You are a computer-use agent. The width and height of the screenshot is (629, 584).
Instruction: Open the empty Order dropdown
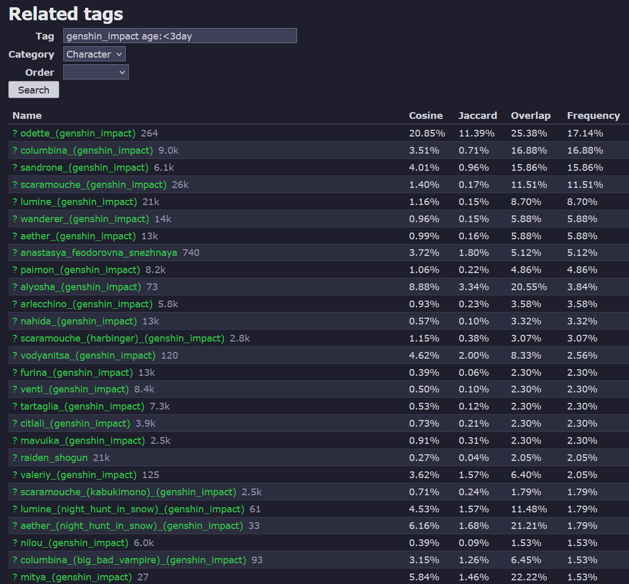[96, 72]
